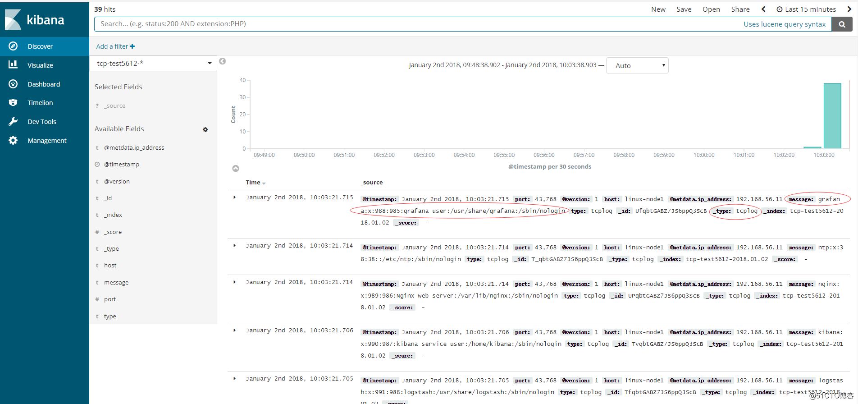Expand the nginx 10:03:21.714 log row

234,282
